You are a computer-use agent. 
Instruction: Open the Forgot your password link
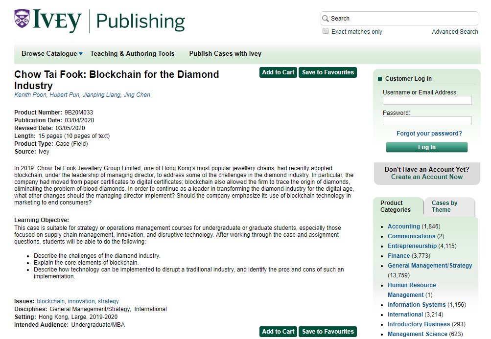[x=429, y=134]
